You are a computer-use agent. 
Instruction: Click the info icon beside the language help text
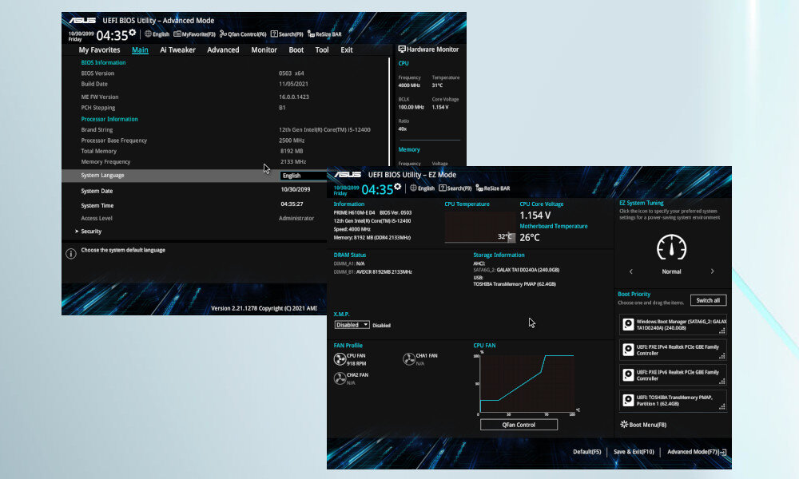pyautogui.click(x=71, y=253)
